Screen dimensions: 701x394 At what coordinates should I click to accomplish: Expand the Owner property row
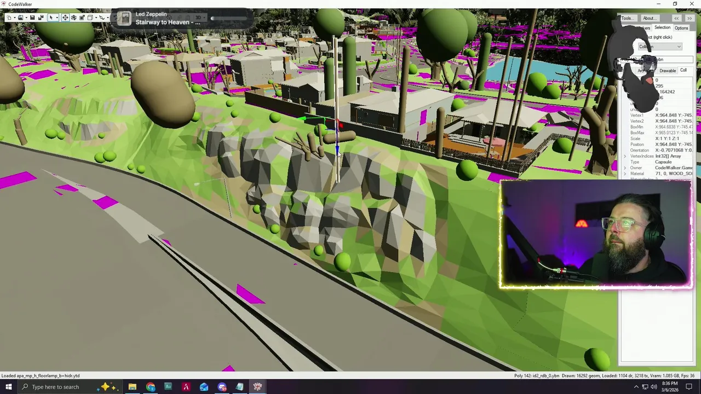coord(625,168)
